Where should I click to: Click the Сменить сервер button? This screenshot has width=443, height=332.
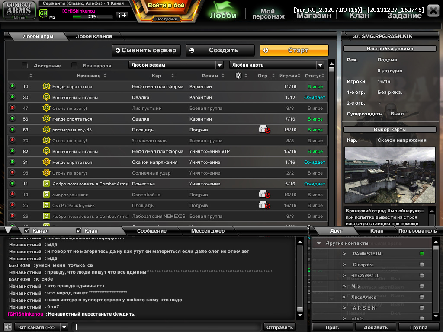coord(146,50)
